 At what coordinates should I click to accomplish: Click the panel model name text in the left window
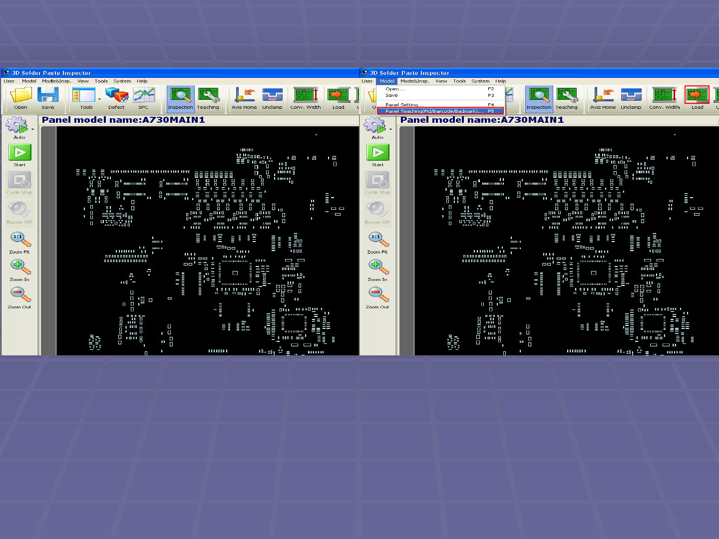coord(123,120)
